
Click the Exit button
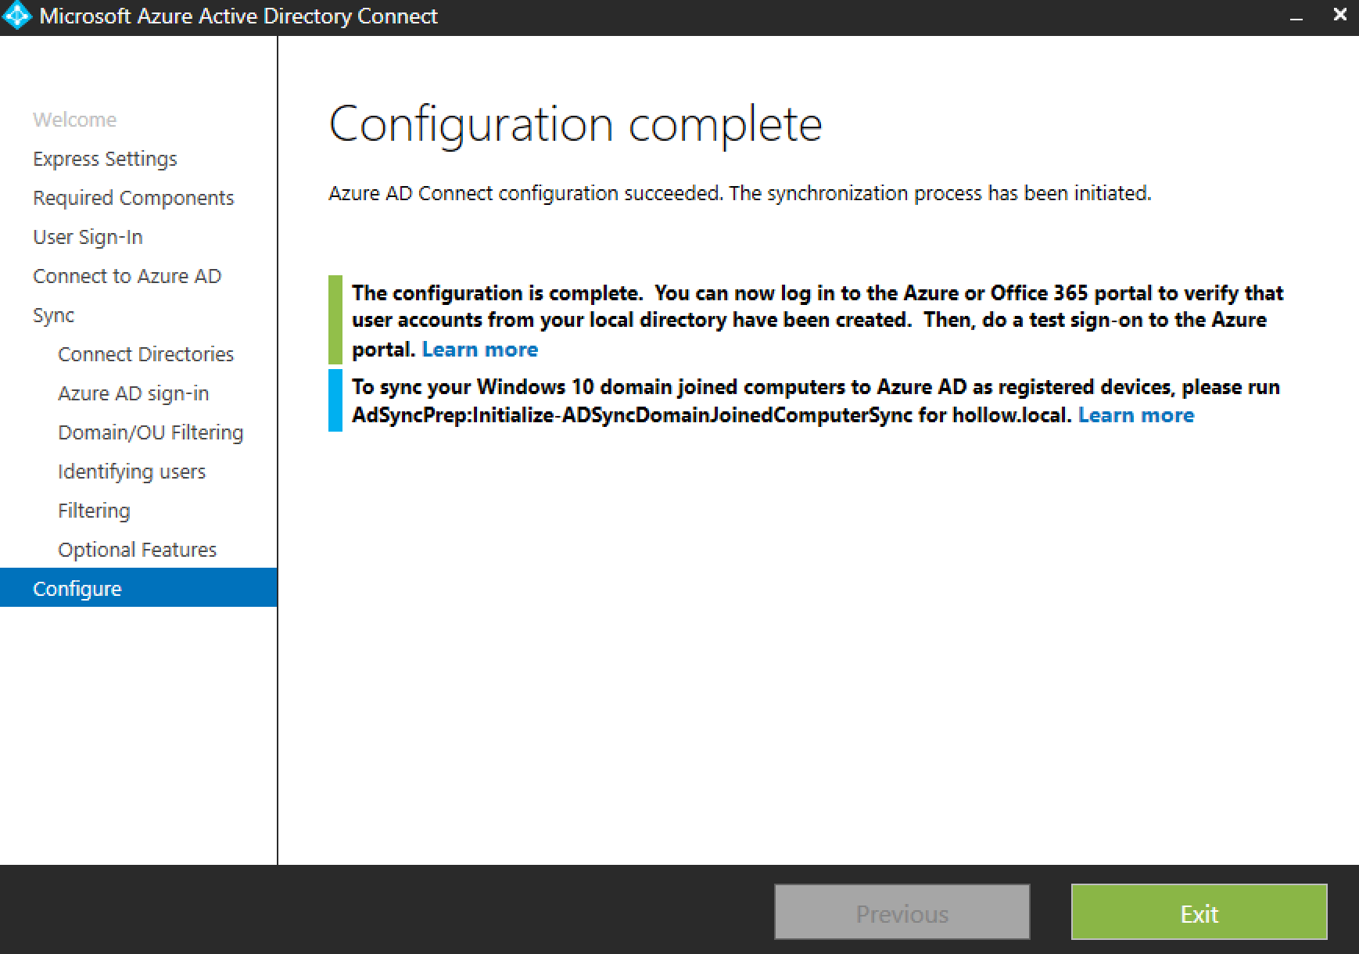pyautogui.click(x=1199, y=912)
